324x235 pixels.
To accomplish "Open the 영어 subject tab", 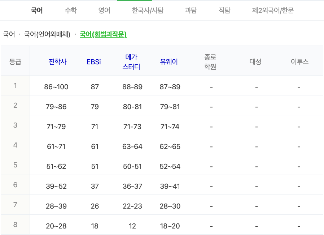I will (104, 10).
